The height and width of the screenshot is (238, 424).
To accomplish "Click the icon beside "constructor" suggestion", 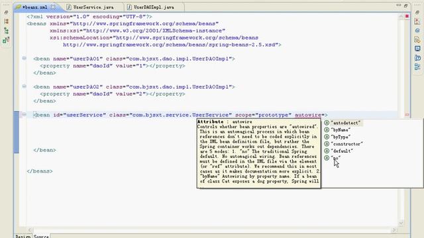I will (x=327, y=144).
